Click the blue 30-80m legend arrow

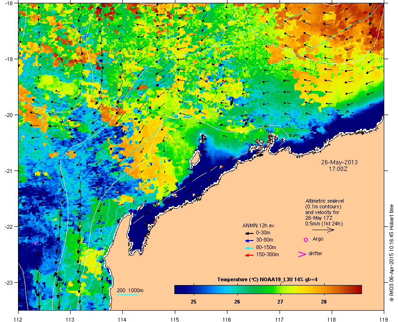(x=249, y=240)
